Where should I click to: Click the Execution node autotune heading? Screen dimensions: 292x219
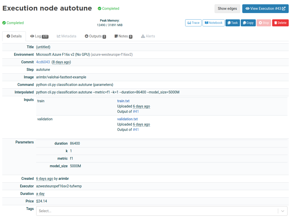pos(47,8)
